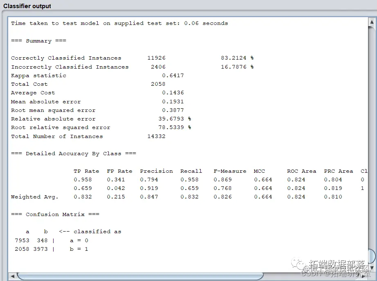Click the weighted FP Rate value 0.215

coord(116,197)
